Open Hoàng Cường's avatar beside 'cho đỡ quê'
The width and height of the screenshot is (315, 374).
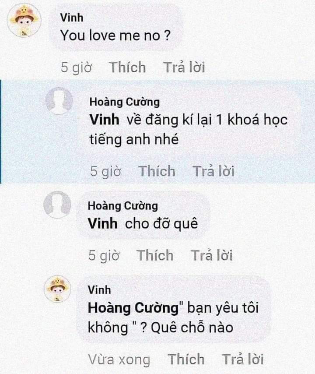pos(57,205)
